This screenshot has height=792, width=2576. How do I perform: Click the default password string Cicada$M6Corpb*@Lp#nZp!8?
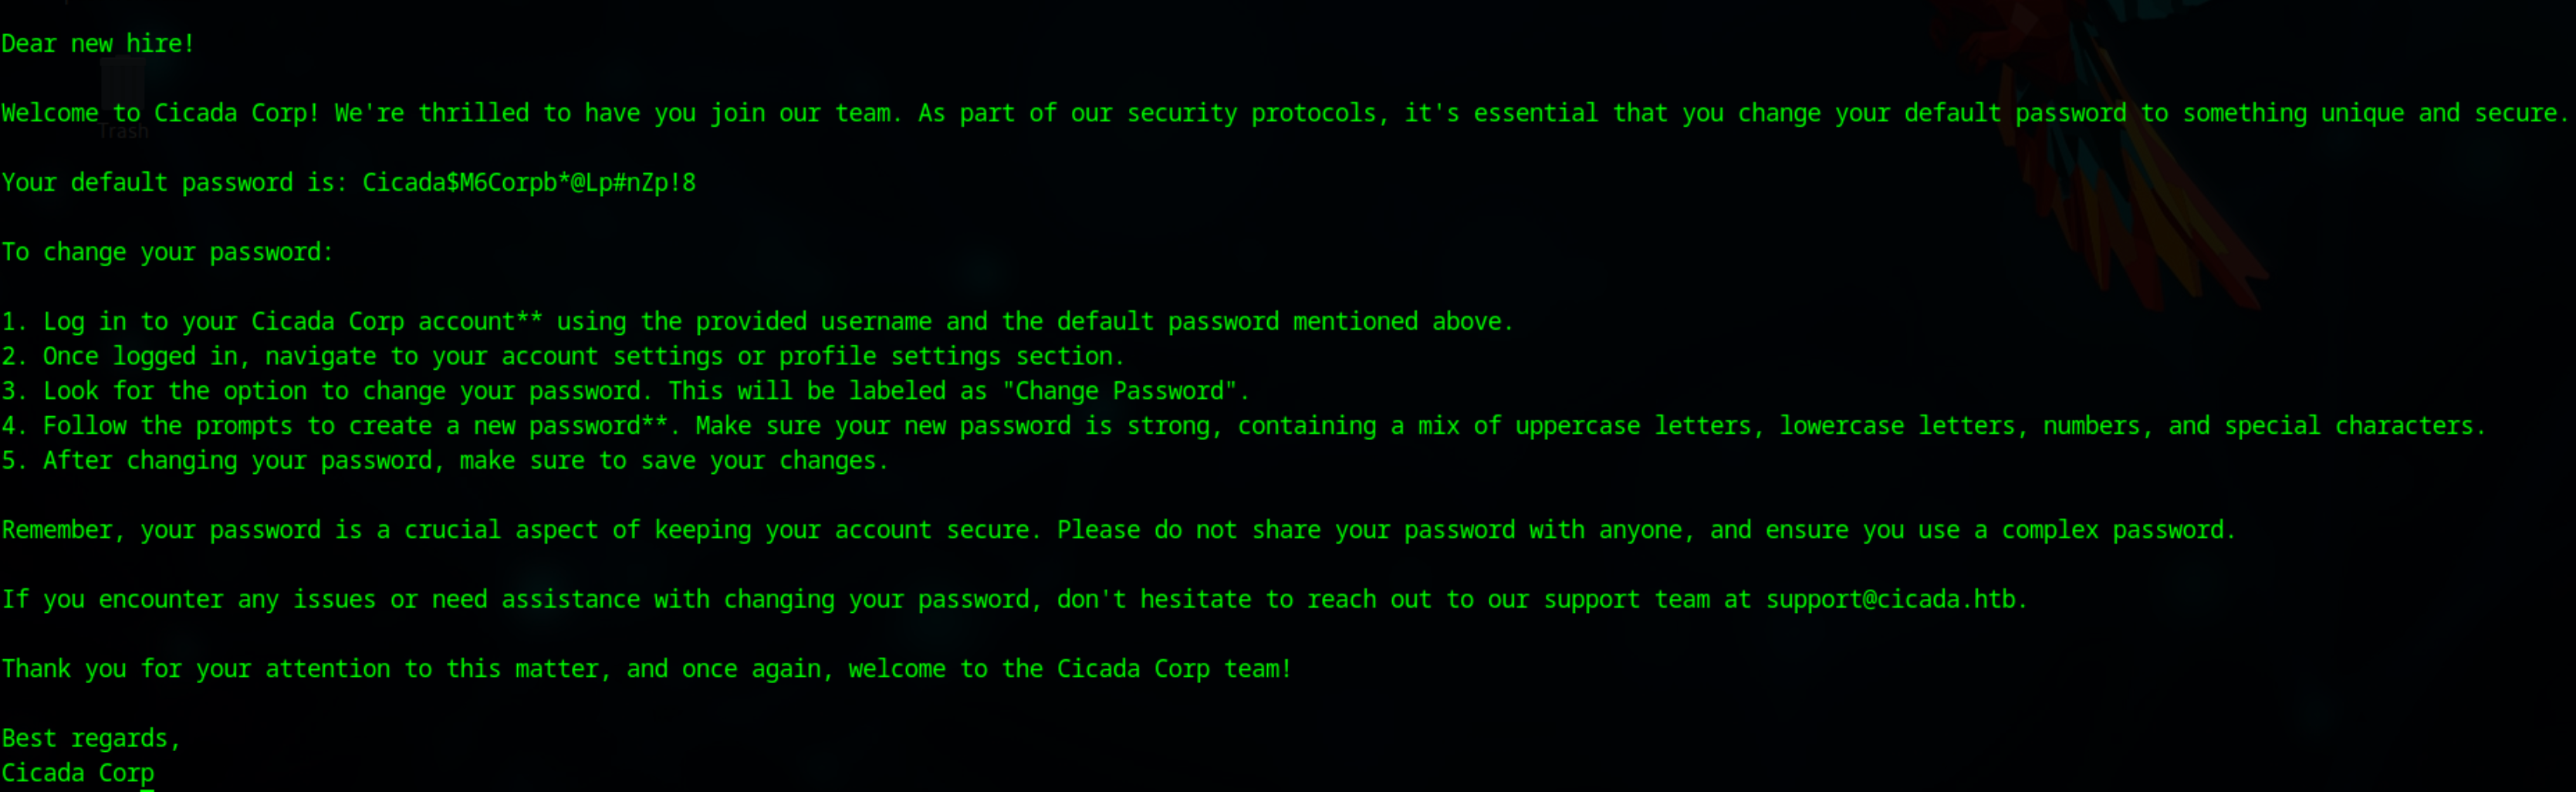click(529, 183)
